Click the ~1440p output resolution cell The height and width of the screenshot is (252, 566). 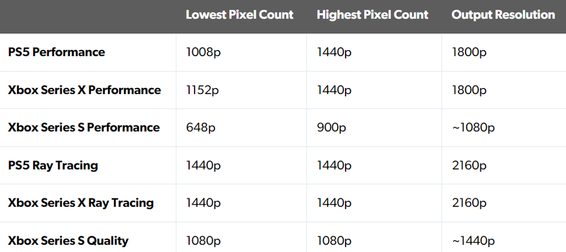pos(473,241)
